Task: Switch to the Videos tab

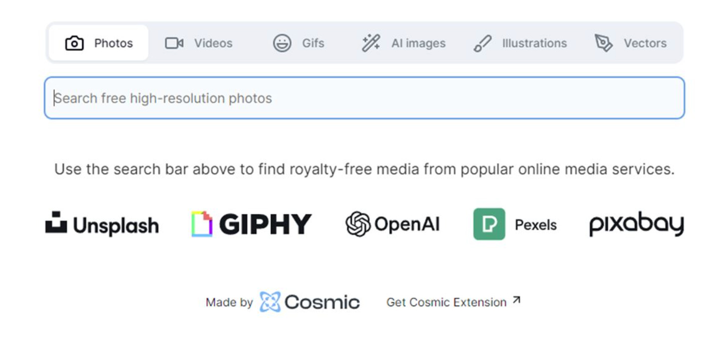Action: [199, 43]
